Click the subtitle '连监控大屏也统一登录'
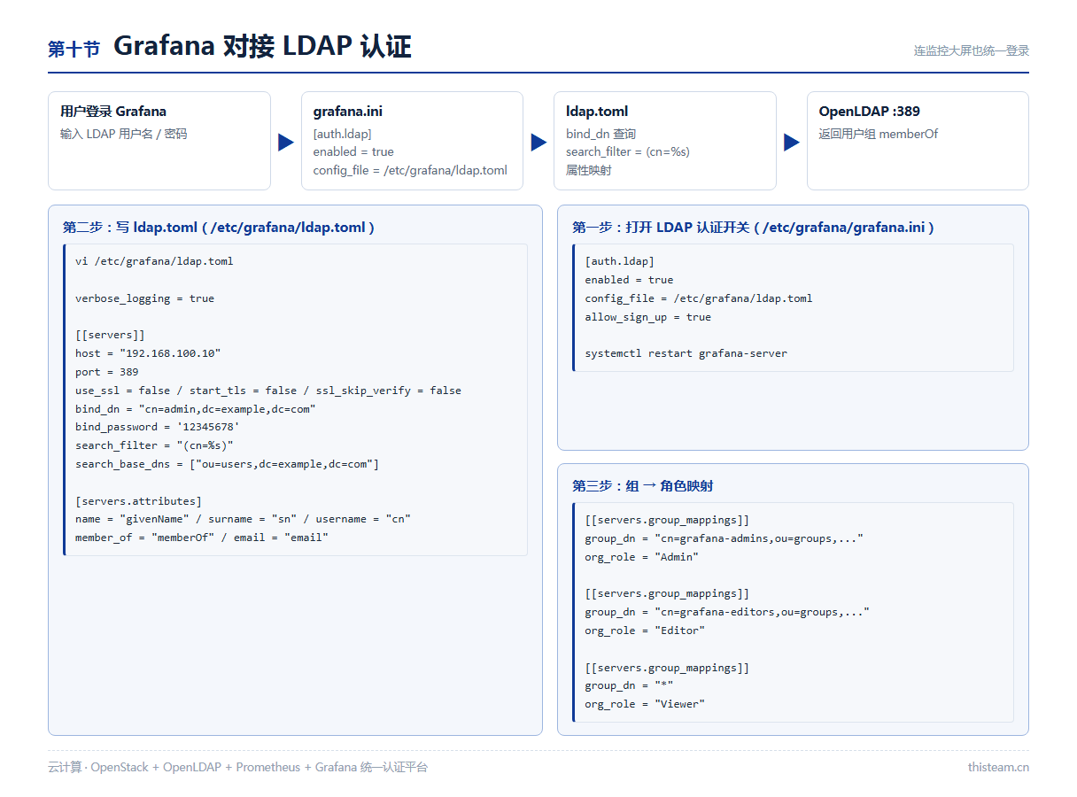Image resolution: width=1077 pixels, height=797 pixels. [x=972, y=50]
